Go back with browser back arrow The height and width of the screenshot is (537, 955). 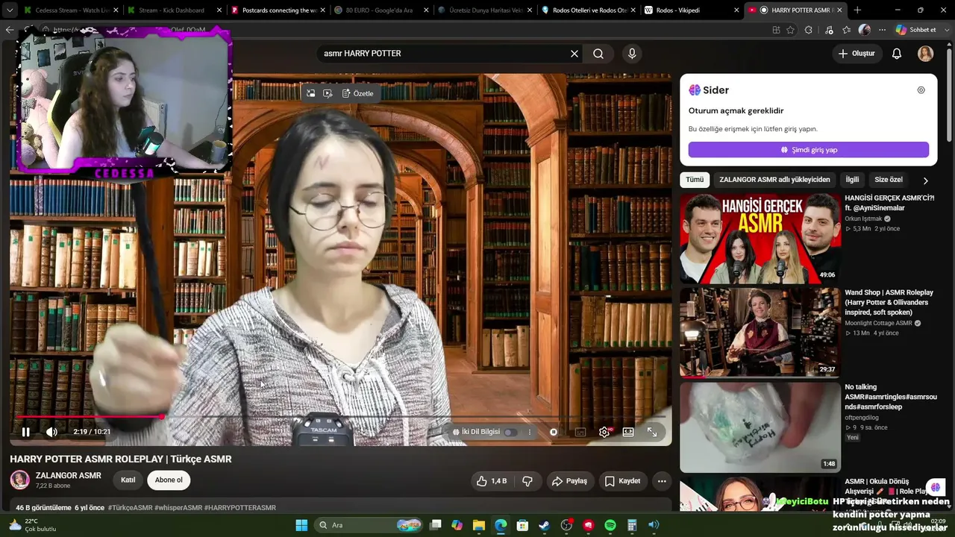pos(9,30)
